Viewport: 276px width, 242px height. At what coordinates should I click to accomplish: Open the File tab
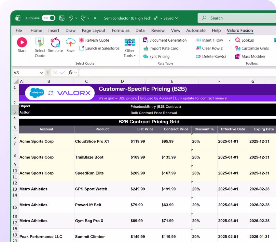(19, 31)
